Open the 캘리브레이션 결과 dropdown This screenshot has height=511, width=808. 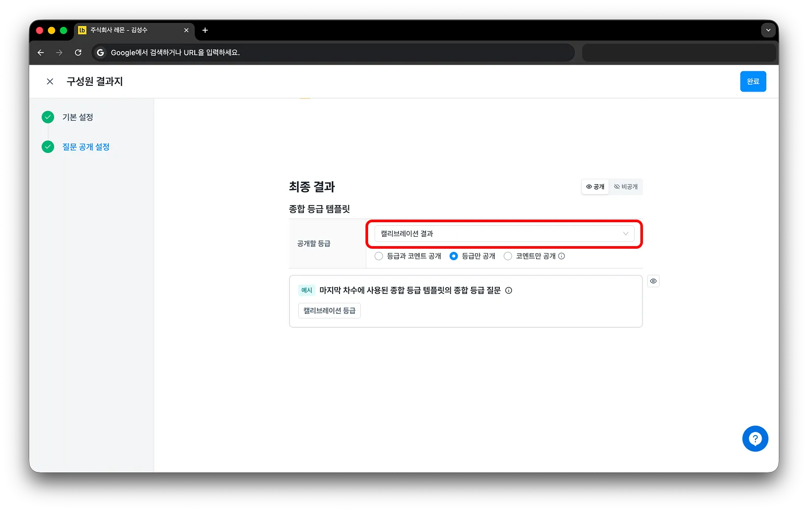pyautogui.click(x=504, y=234)
